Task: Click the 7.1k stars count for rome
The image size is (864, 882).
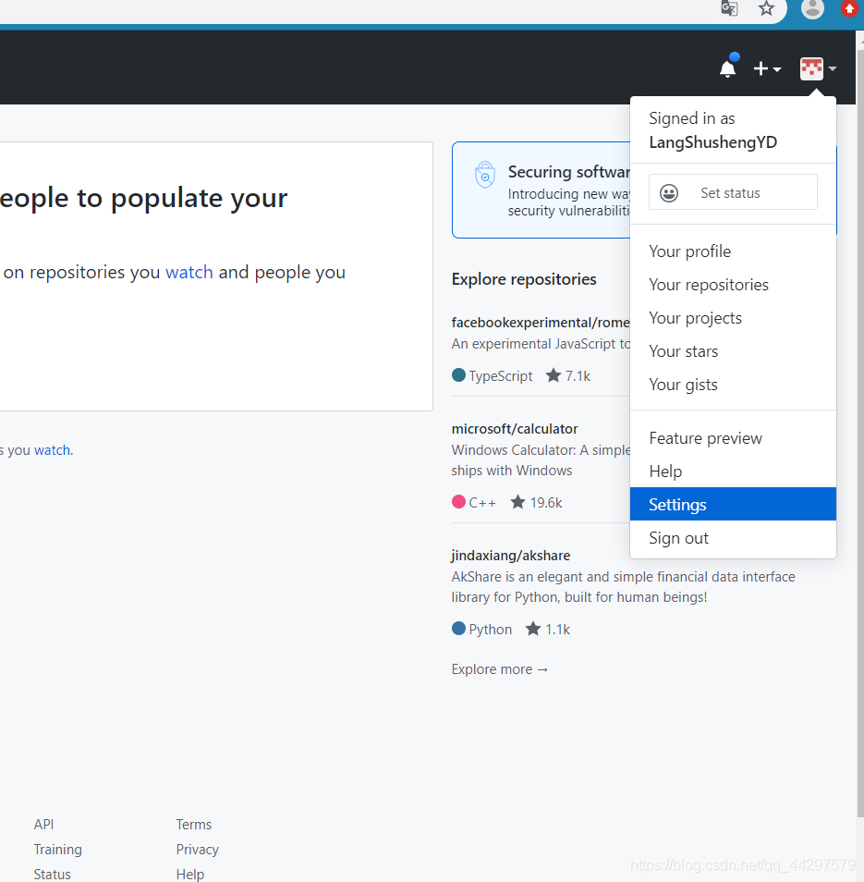Action: (568, 375)
